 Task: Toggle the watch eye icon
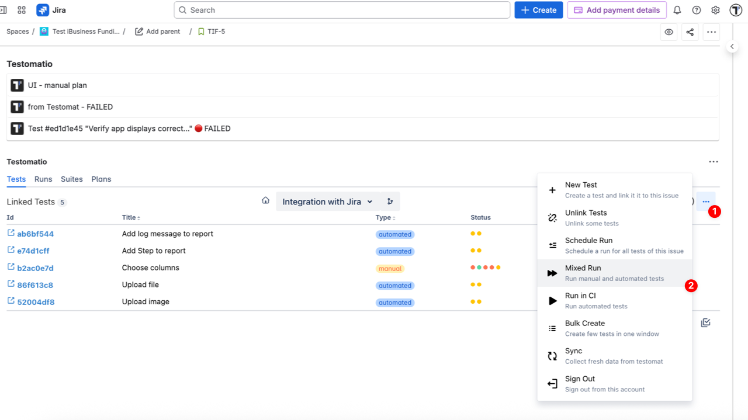(669, 32)
